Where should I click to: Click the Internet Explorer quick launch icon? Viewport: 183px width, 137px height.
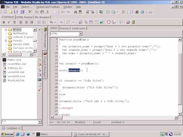tap(18, 134)
